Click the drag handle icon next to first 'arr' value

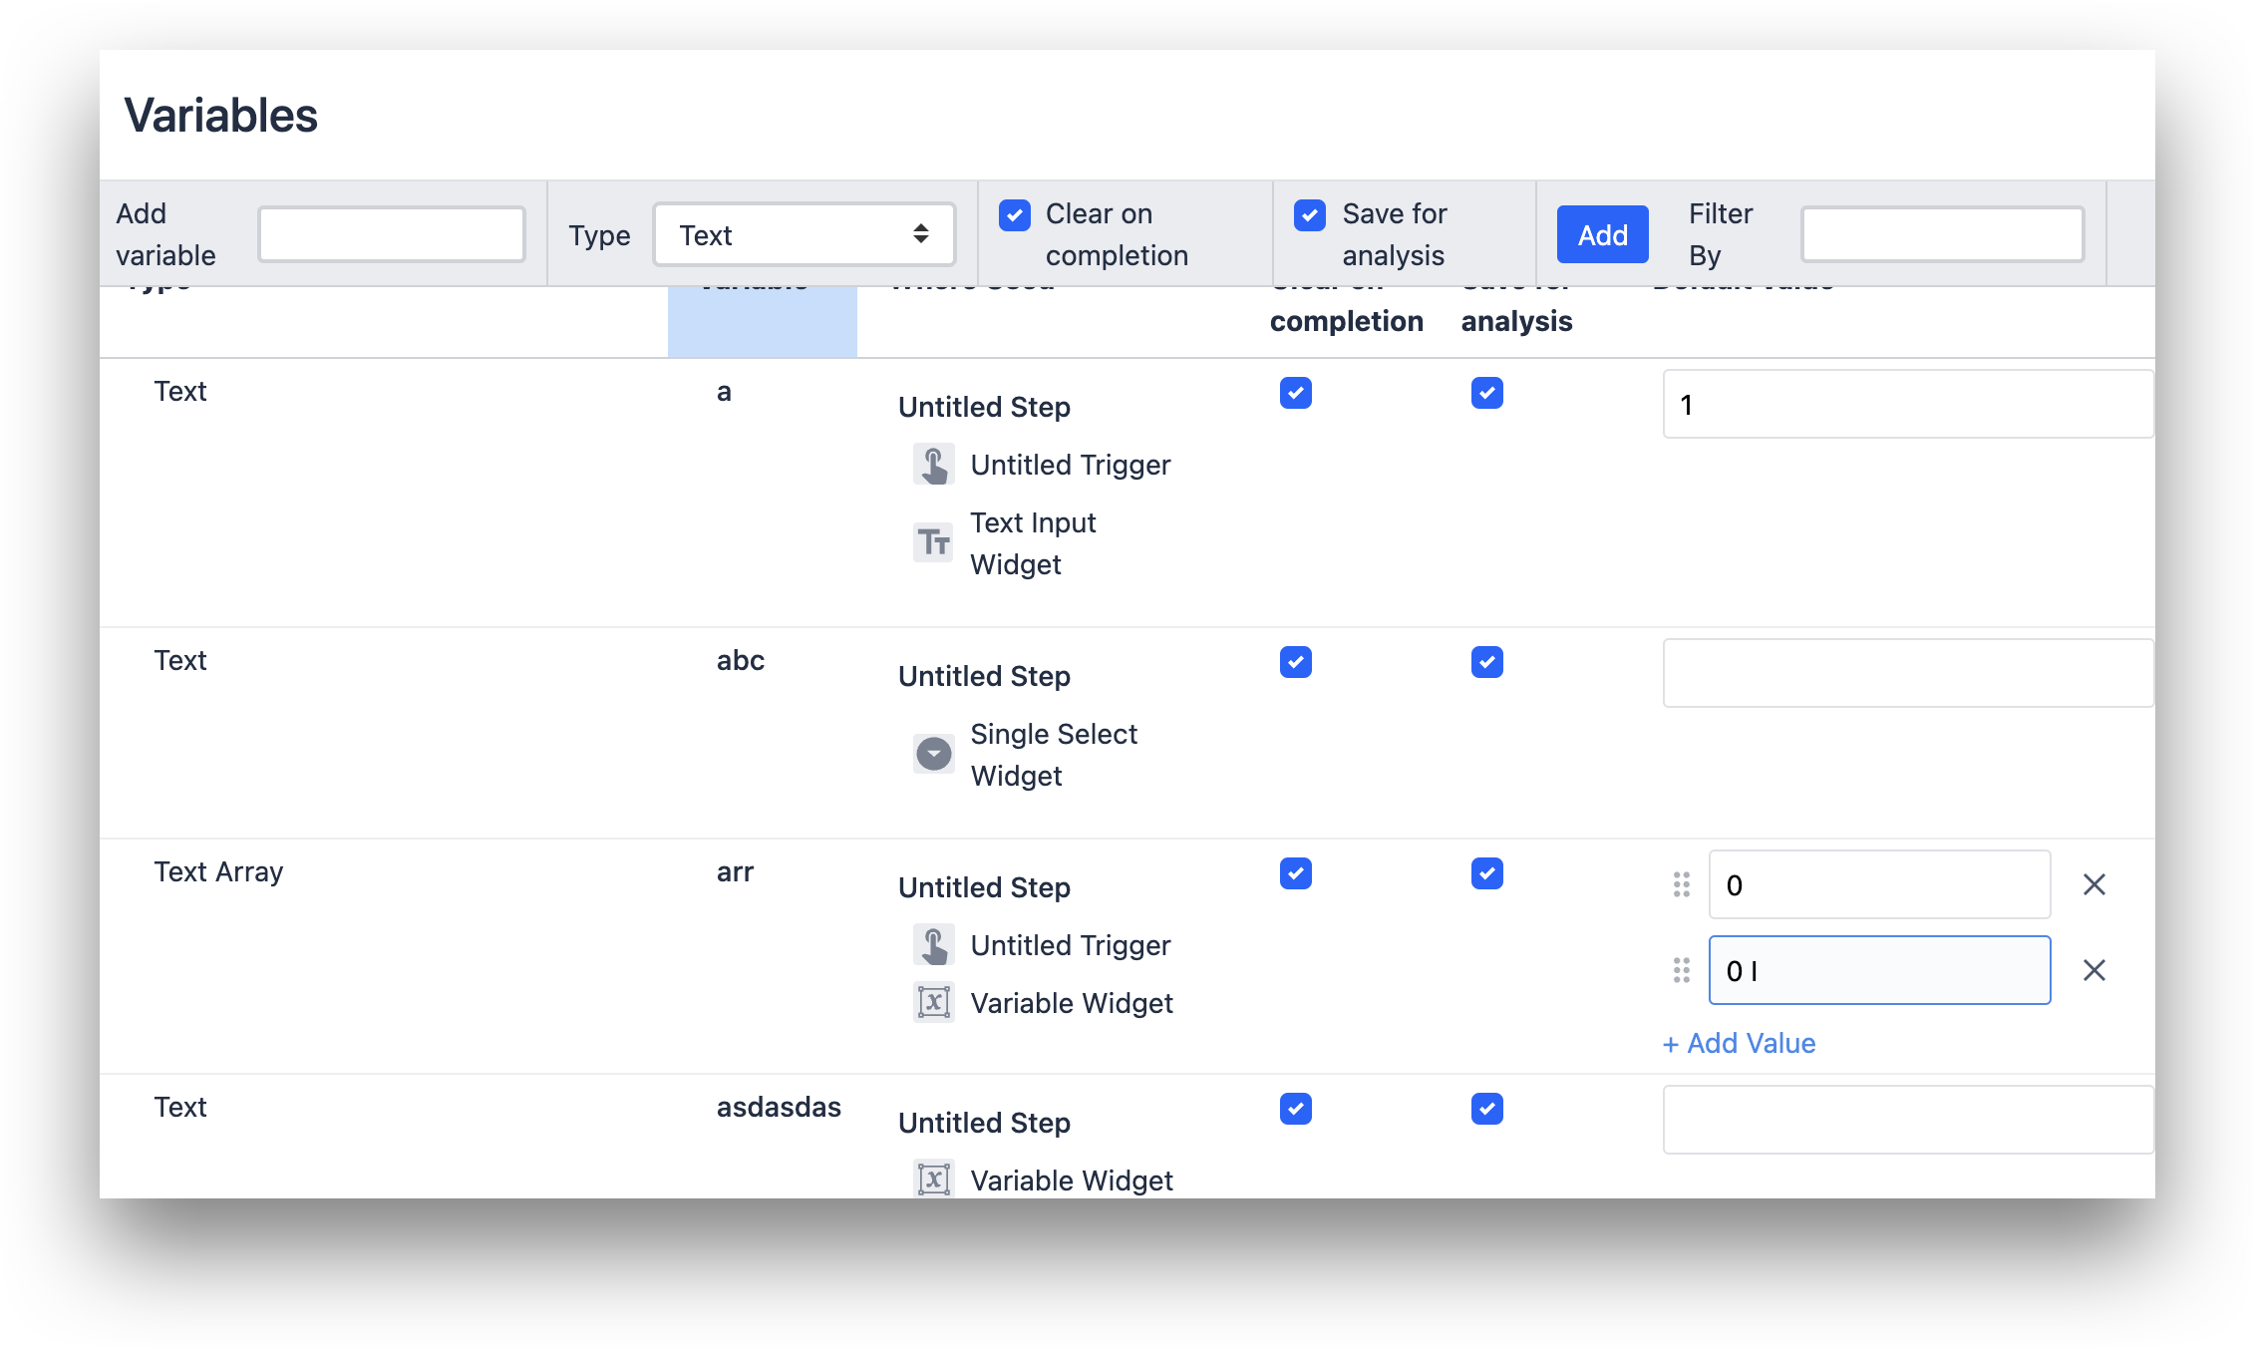click(1683, 884)
